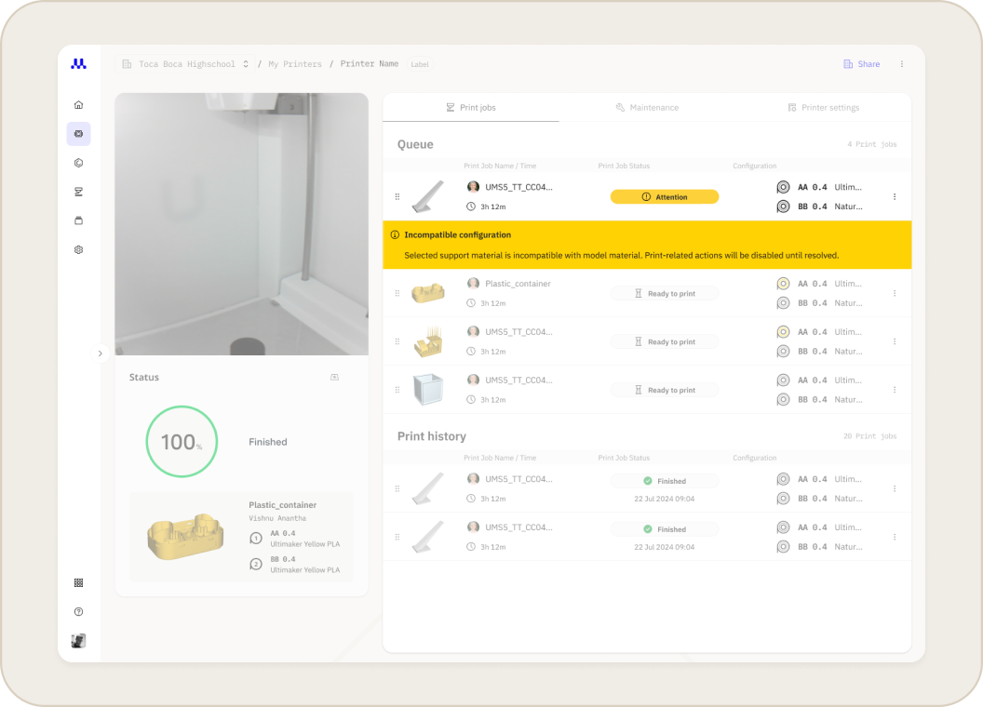Click the Share button
The height and width of the screenshot is (707, 983).
pyautogui.click(x=861, y=64)
